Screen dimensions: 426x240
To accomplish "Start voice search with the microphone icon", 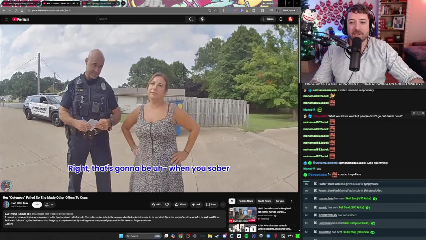I will pos(202,19).
